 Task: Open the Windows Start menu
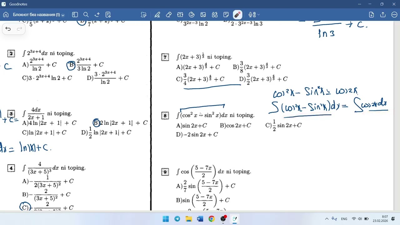(166, 219)
